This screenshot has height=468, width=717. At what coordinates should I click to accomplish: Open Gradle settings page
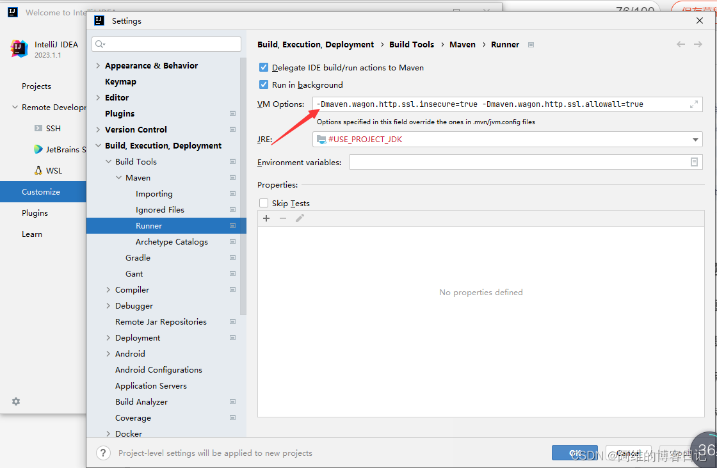tap(138, 257)
